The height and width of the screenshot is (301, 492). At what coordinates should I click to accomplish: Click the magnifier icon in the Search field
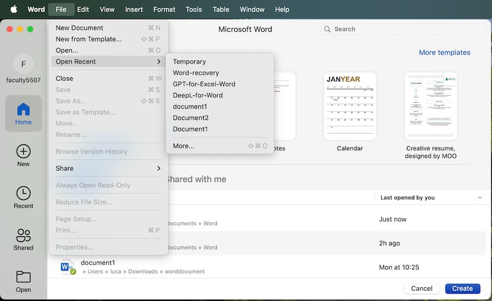click(x=327, y=29)
